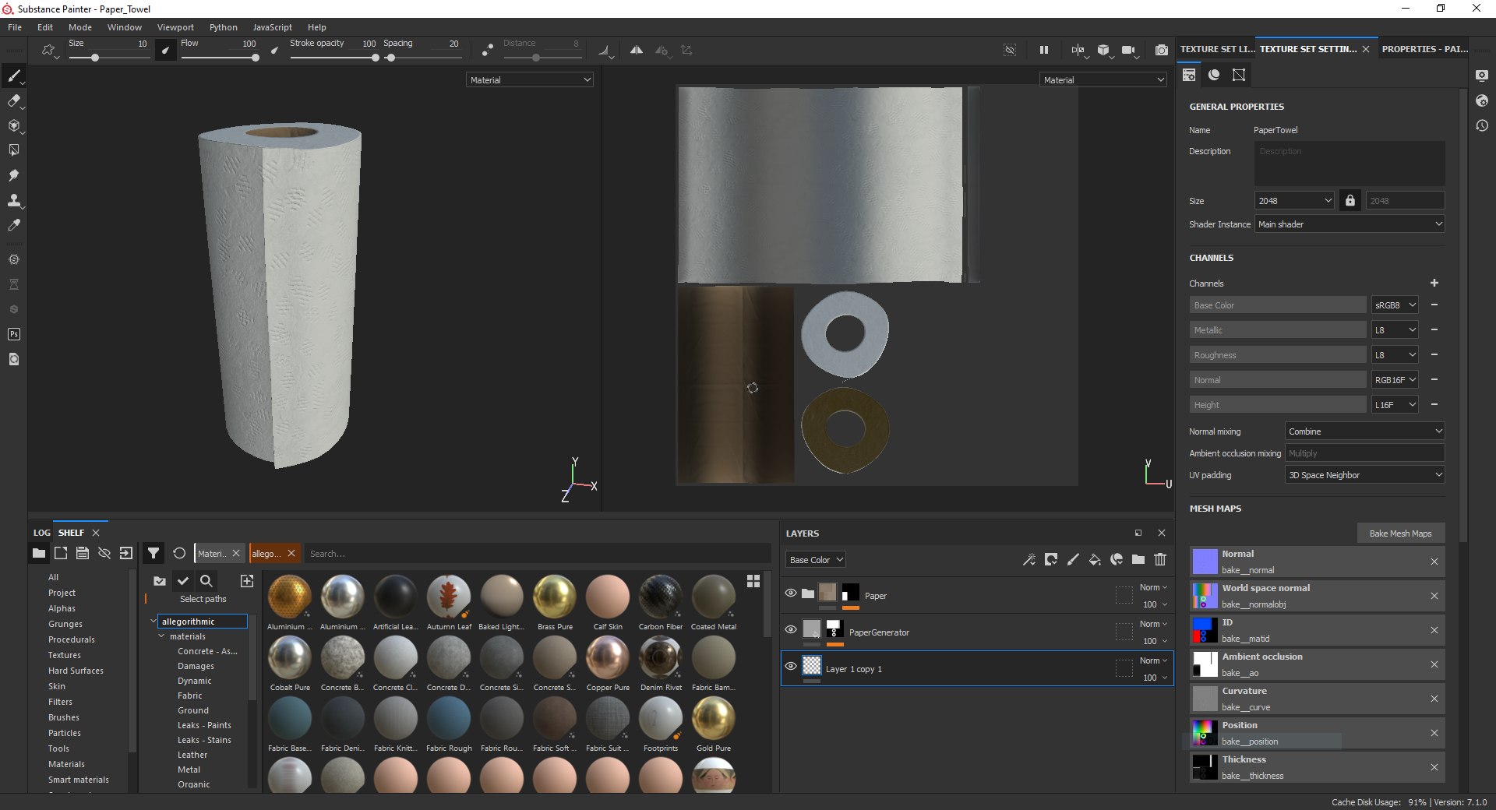The height and width of the screenshot is (810, 1496).
Task: Select the Polygon Fill tool
Action: [x=13, y=150]
